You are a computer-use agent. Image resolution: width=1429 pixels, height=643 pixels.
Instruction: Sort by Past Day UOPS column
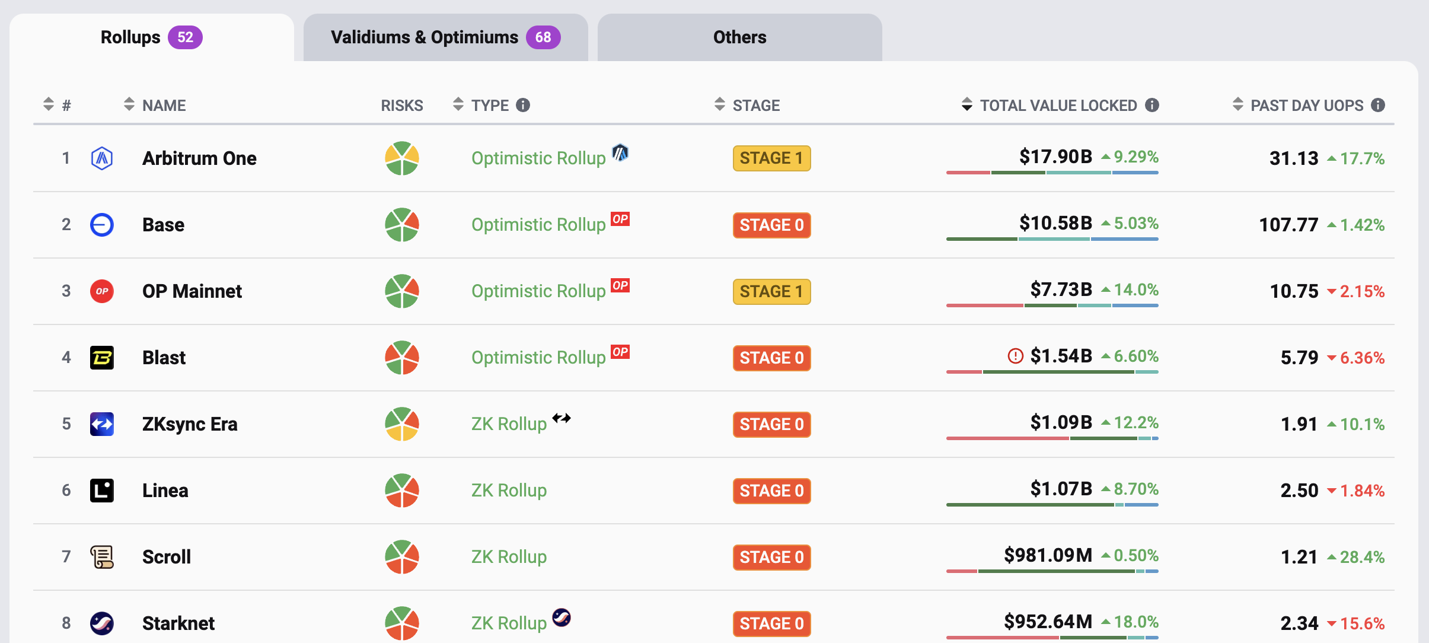[x=1299, y=105]
